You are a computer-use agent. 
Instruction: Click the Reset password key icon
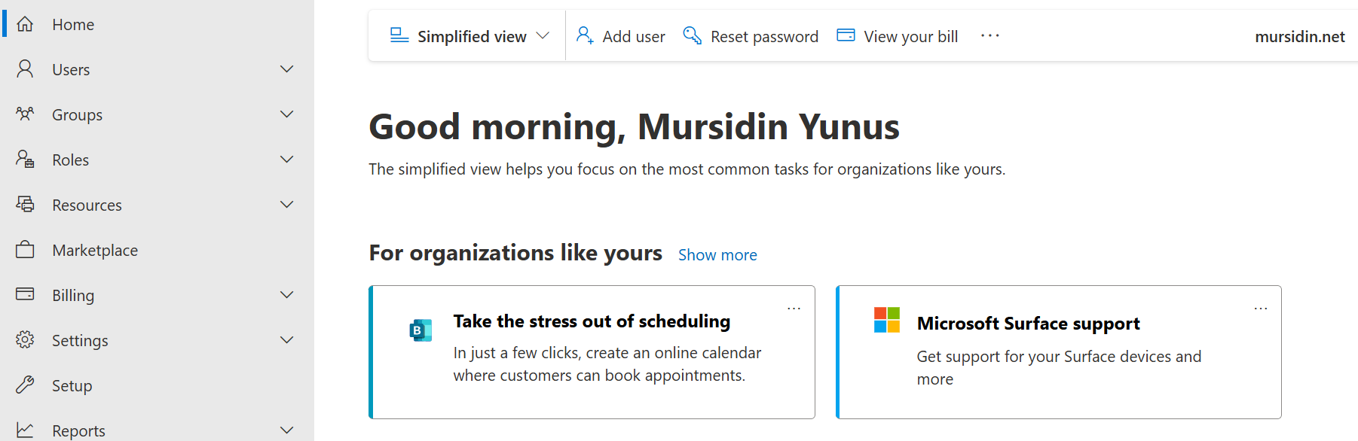coord(692,35)
